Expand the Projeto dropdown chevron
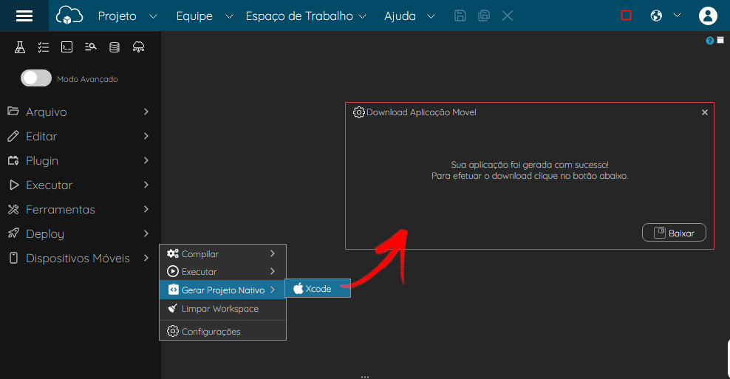The width and height of the screenshot is (730, 379). tap(153, 17)
